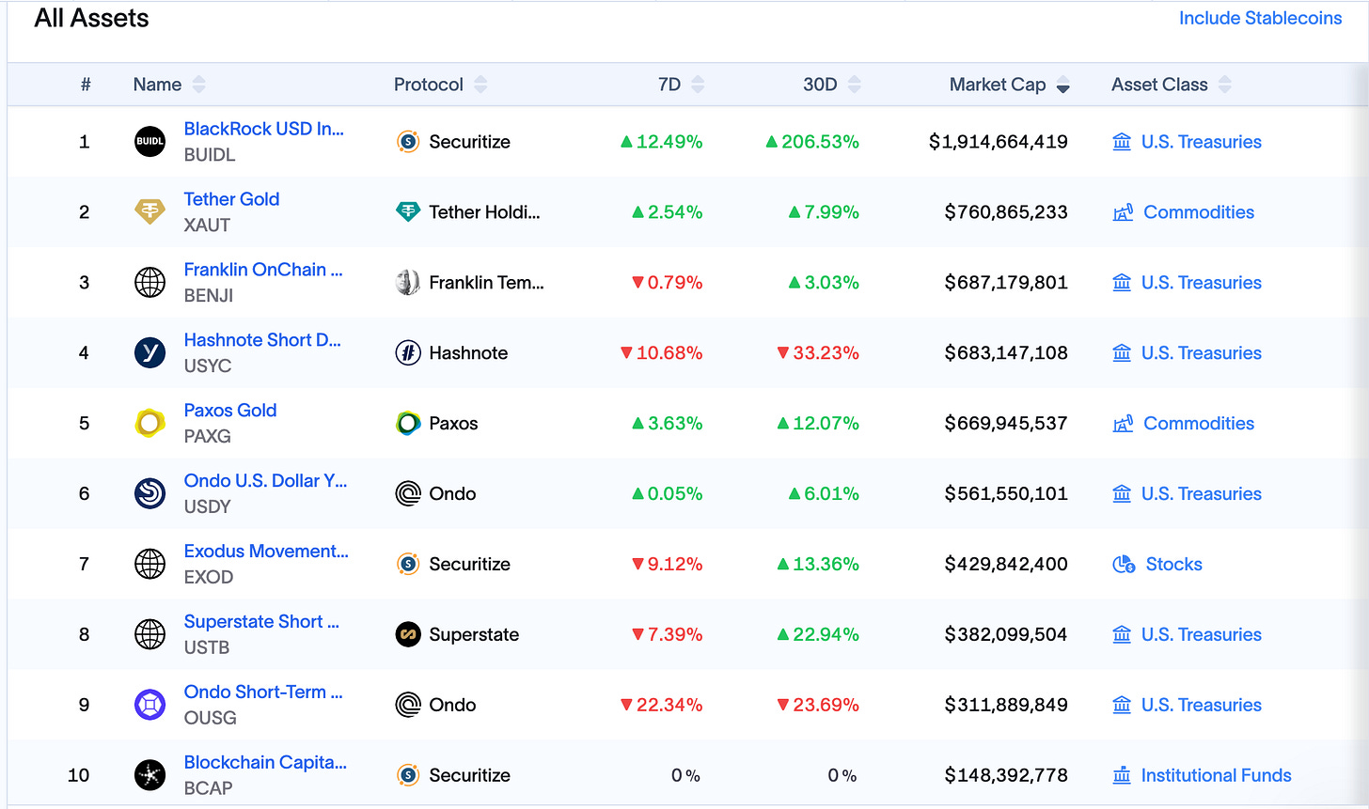Open Commodities link in Paxos Gold row
1369x809 pixels.
click(x=1199, y=424)
